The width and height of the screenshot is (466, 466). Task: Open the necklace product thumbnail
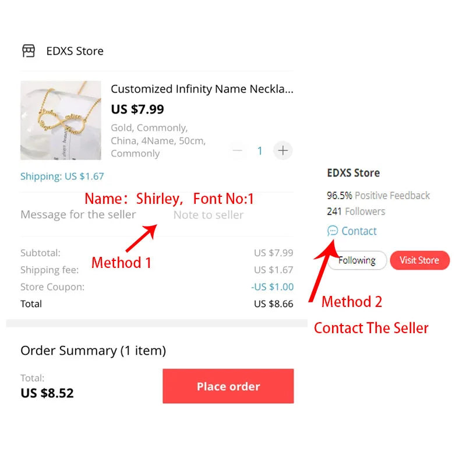pyautogui.click(x=61, y=121)
